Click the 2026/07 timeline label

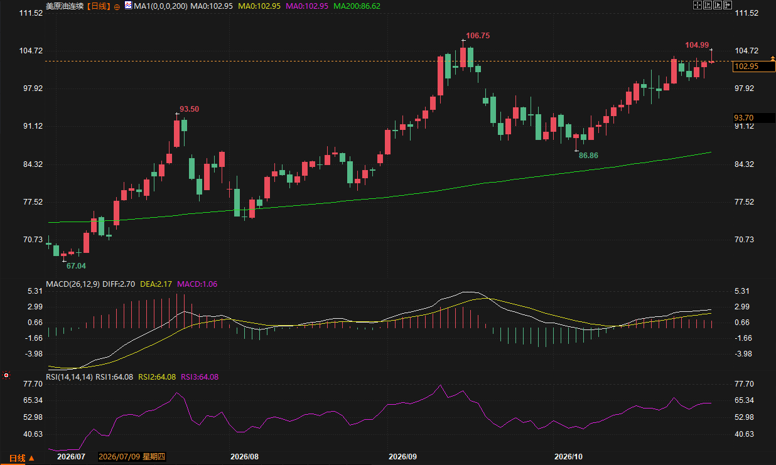click(x=70, y=456)
